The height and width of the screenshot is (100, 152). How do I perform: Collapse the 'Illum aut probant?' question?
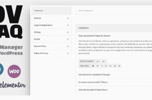pos(94,36)
